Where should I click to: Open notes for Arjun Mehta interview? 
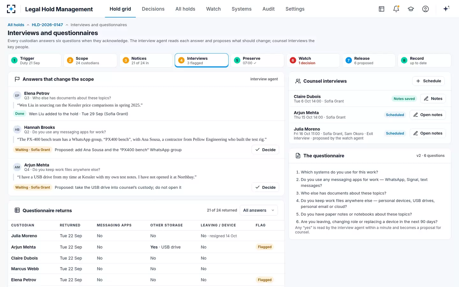coord(428,115)
